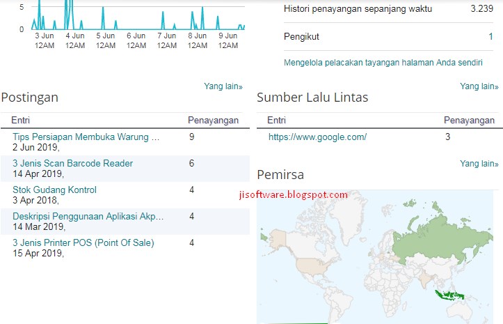
Task: Click Russia on the Pemirsa world map
Action: tap(440, 241)
